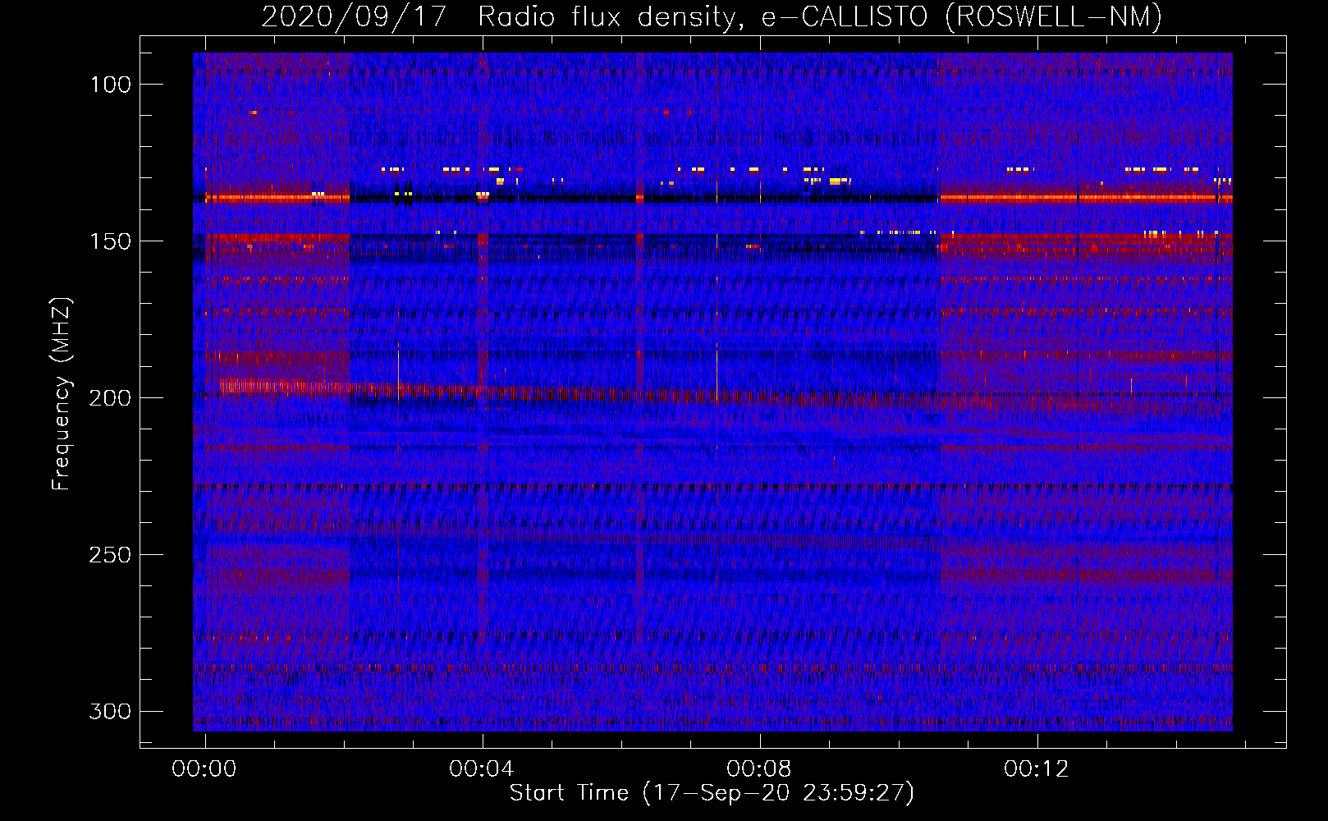Click the '00:04' time tick label
Viewport: 1328px width, 821px height.
pos(482,769)
